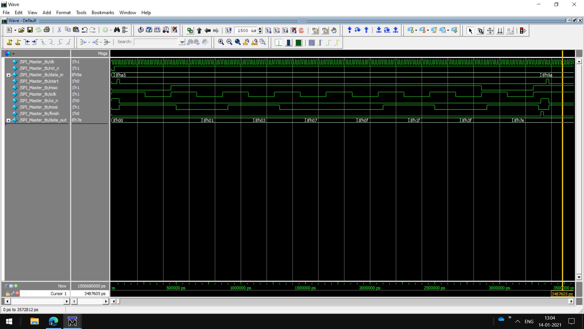Screen dimensions: 584x329
Task: Open File Explorer from the taskbar
Action: (34, 321)
